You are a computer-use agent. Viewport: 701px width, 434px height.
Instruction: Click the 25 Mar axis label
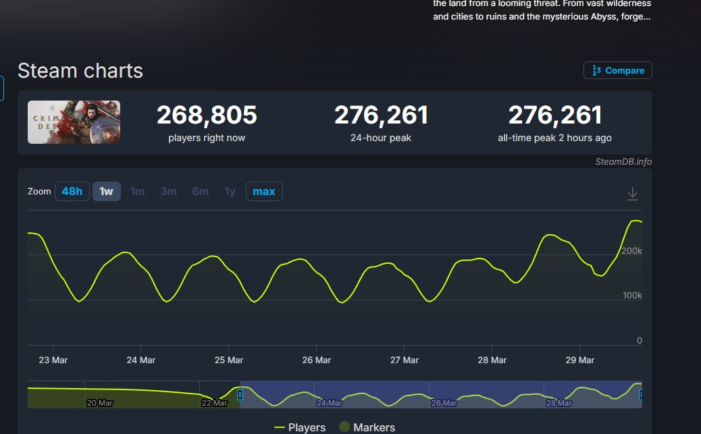click(229, 360)
